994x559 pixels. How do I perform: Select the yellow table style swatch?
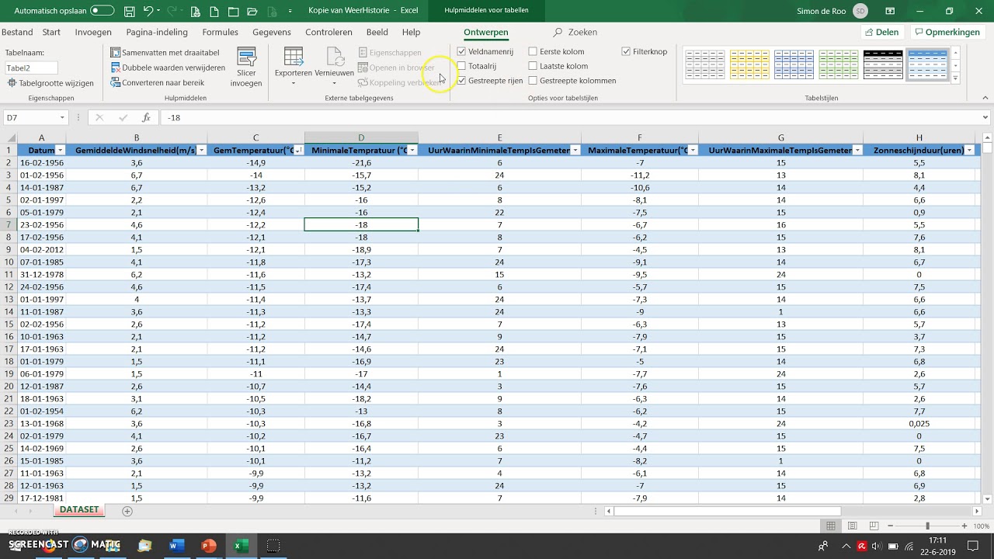749,64
